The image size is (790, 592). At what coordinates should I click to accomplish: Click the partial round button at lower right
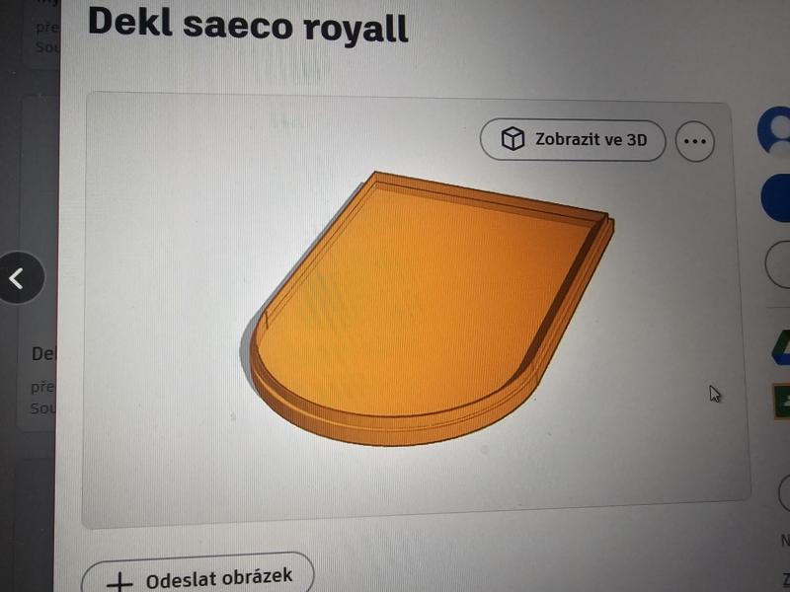pos(784,491)
